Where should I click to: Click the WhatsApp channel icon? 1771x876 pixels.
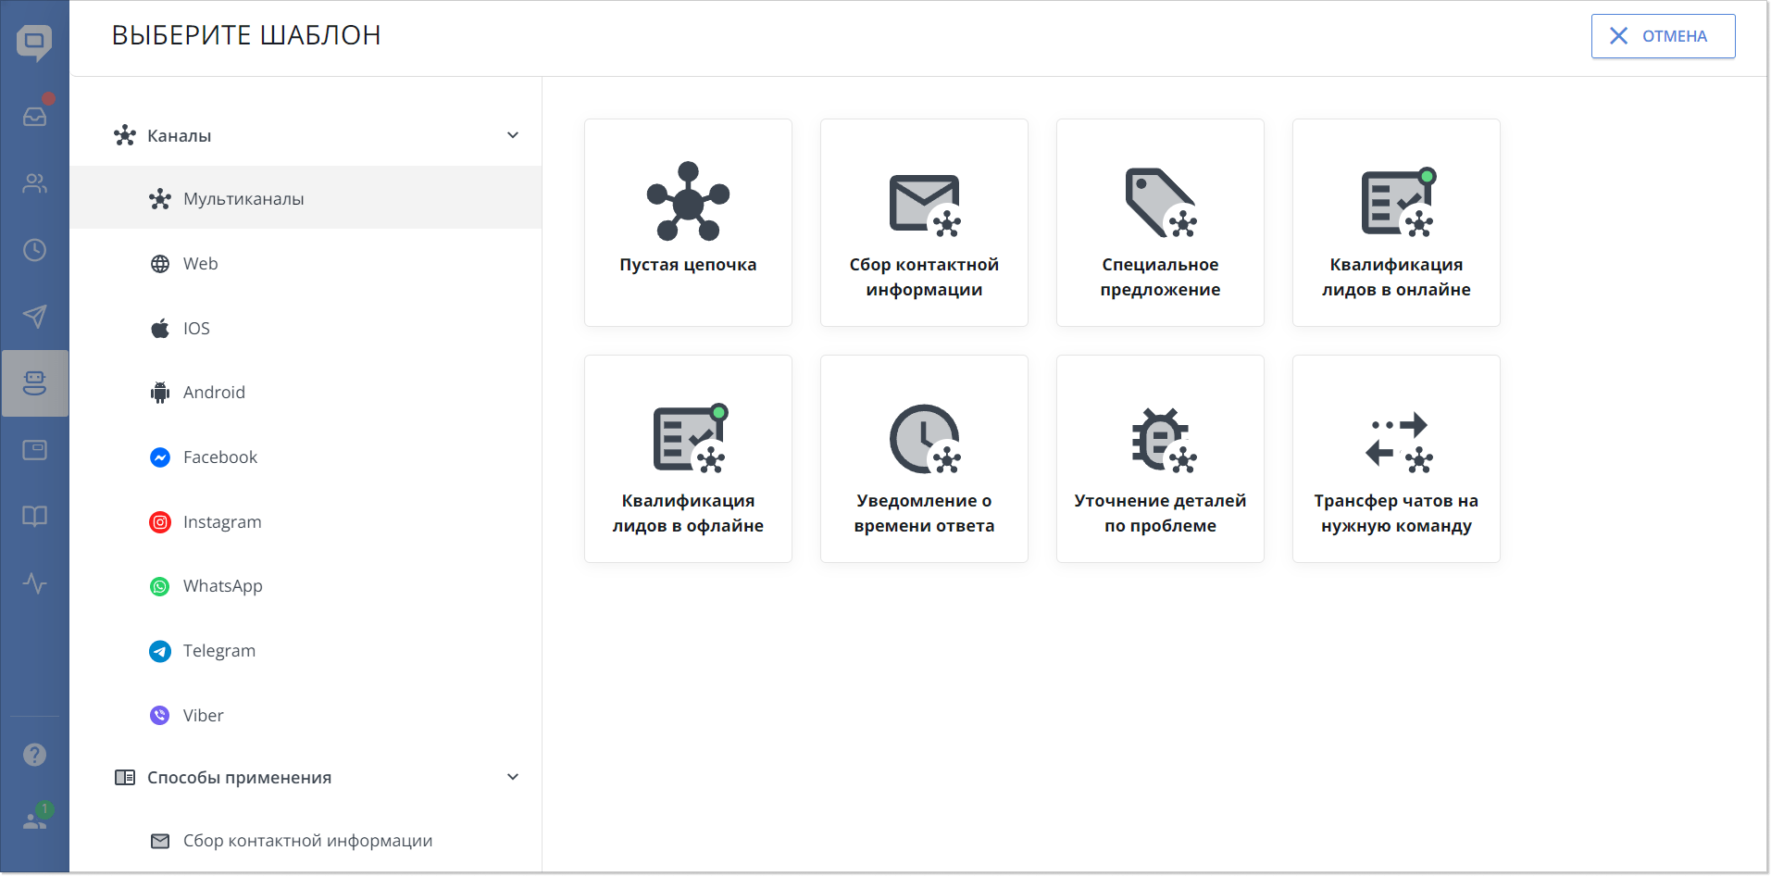click(x=160, y=586)
